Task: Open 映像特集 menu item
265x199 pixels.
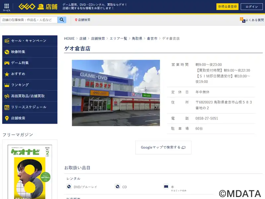Action: tap(30, 52)
